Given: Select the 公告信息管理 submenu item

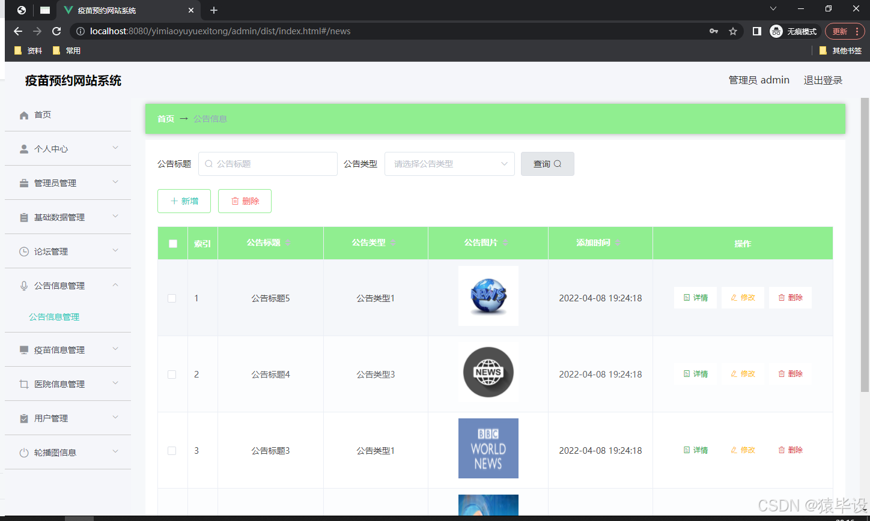Looking at the screenshot, I should click(x=54, y=317).
